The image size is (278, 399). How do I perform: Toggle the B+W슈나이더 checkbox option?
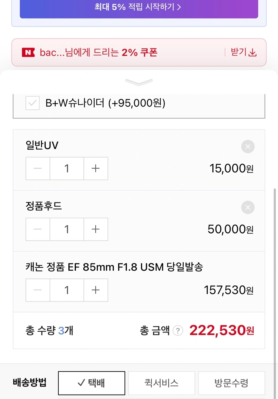[x=32, y=103]
